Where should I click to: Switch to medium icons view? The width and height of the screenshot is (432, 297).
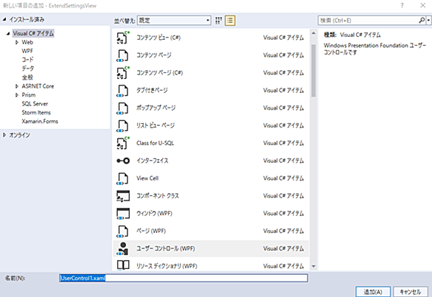218,21
